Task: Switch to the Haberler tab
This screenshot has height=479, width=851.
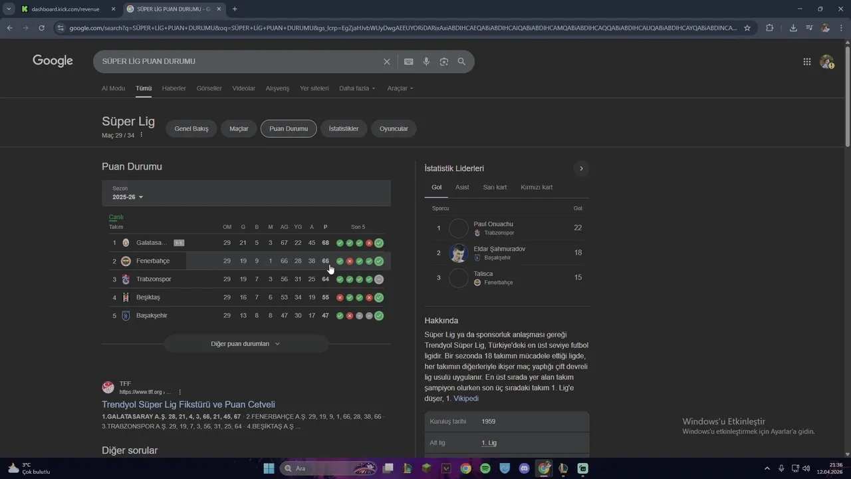Action: (x=174, y=88)
